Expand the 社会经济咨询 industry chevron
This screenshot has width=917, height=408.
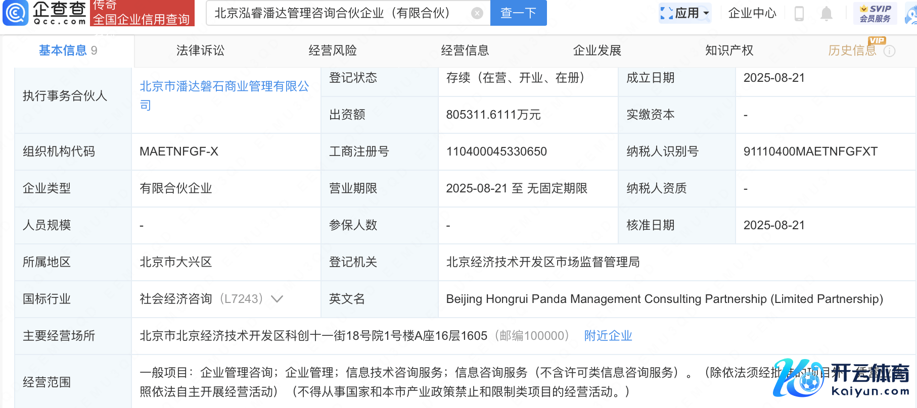coord(277,299)
